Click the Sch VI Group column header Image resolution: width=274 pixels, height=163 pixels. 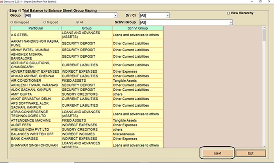138,28
